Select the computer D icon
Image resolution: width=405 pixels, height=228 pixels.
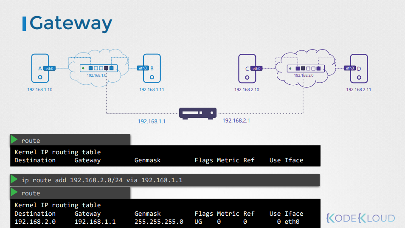point(359,68)
